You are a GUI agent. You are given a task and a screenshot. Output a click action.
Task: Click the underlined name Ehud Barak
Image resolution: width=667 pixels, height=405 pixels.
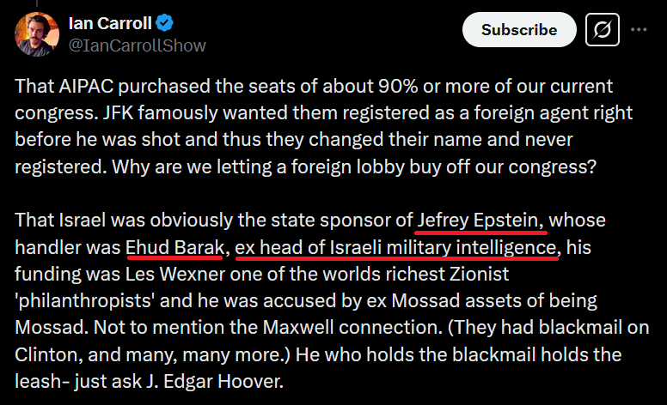[x=174, y=248]
